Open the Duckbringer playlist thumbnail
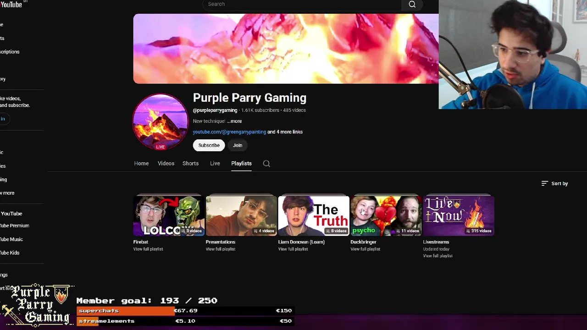Screen dimensions: 587x330 tap(386, 215)
